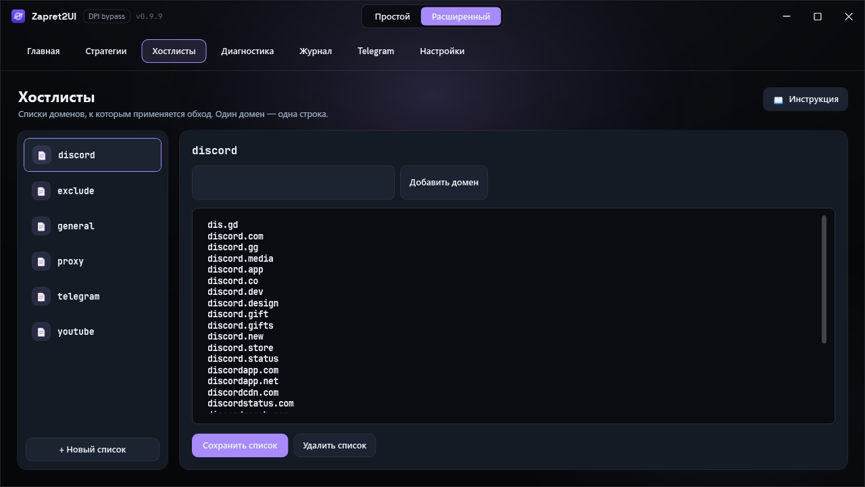Click the domain list scrollbar thumb
The image size is (865, 487).
click(x=824, y=279)
